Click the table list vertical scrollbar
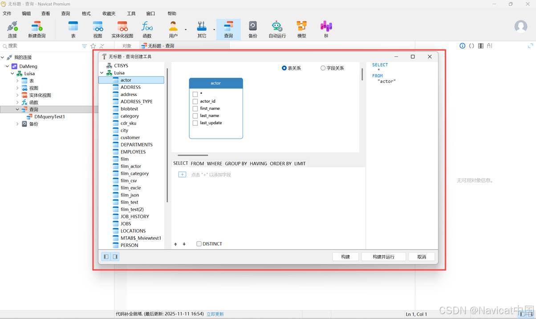This screenshot has height=319, width=536. [x=167, y=135]
